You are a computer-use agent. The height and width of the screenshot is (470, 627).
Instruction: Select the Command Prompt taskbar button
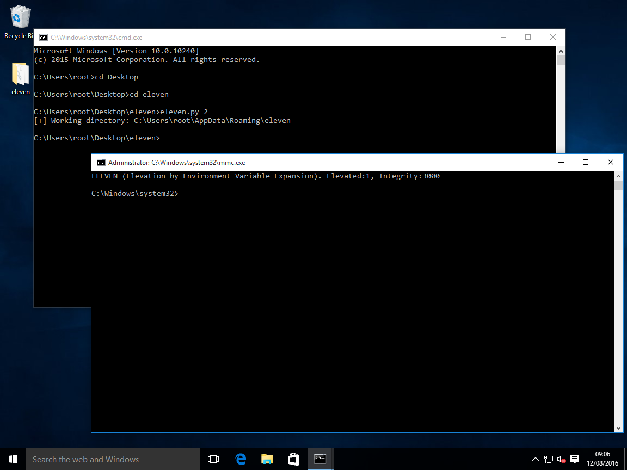320,459
